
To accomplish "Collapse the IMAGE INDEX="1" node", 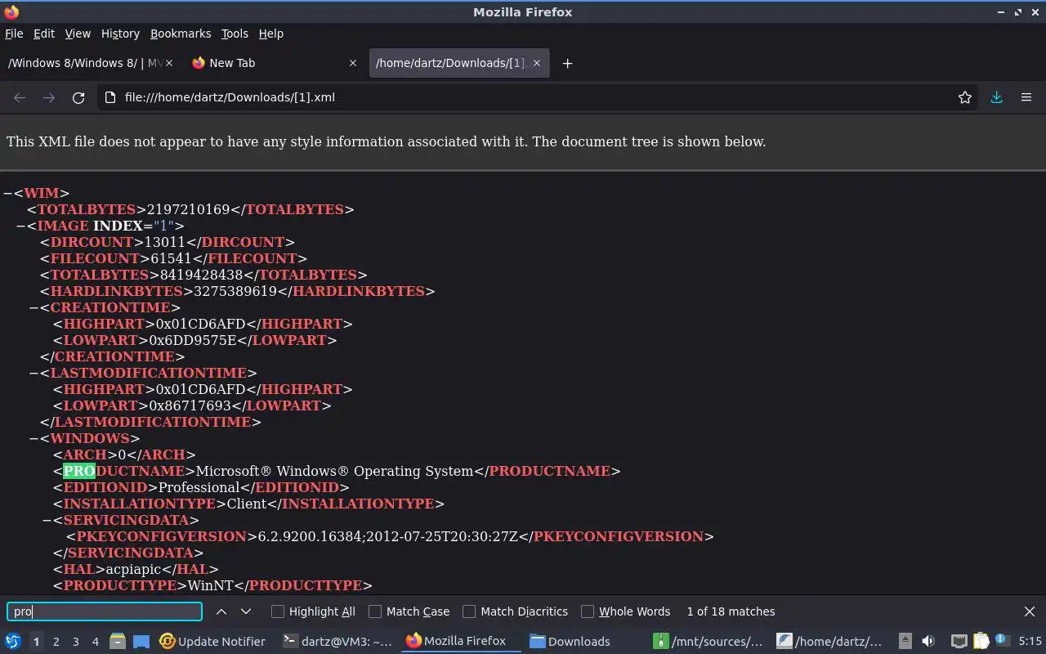I will point(20,226).
